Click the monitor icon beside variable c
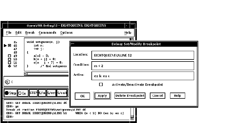 [x=7, y=82]
